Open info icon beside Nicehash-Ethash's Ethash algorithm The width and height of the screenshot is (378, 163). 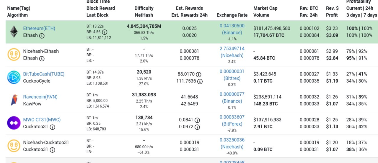point(42,58)
